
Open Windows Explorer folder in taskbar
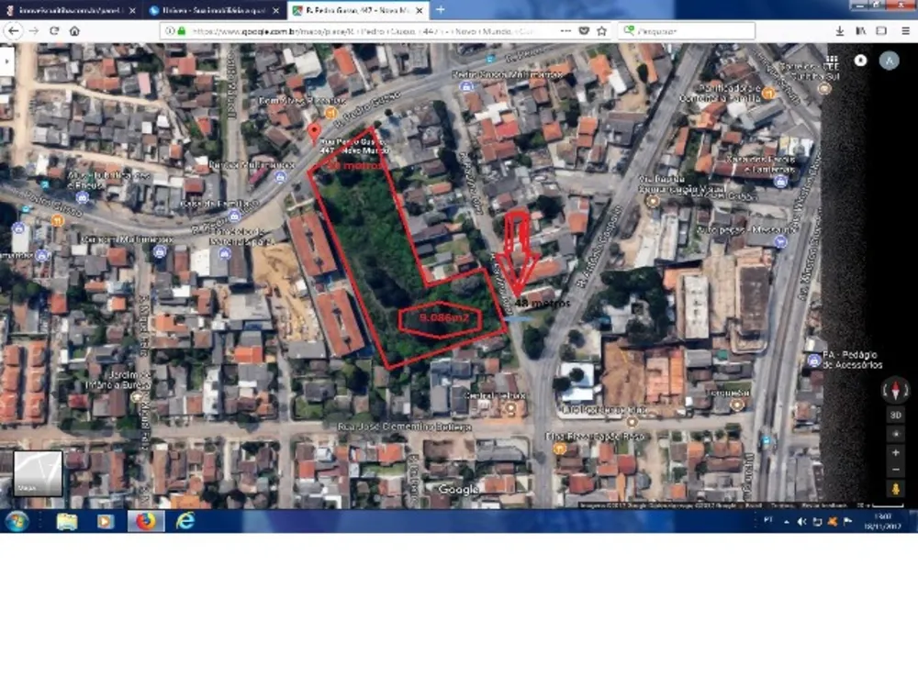tap(67, 521)
